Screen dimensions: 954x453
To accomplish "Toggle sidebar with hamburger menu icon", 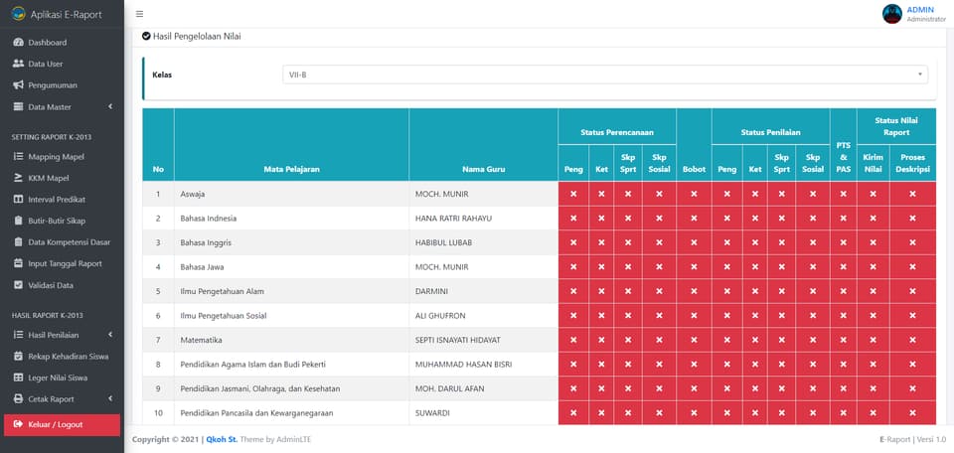I will pos(140,14).
